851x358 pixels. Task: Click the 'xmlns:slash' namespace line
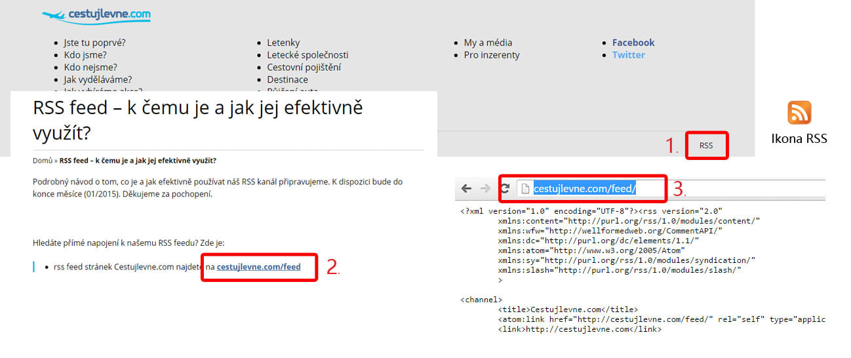tap(620, 270)
